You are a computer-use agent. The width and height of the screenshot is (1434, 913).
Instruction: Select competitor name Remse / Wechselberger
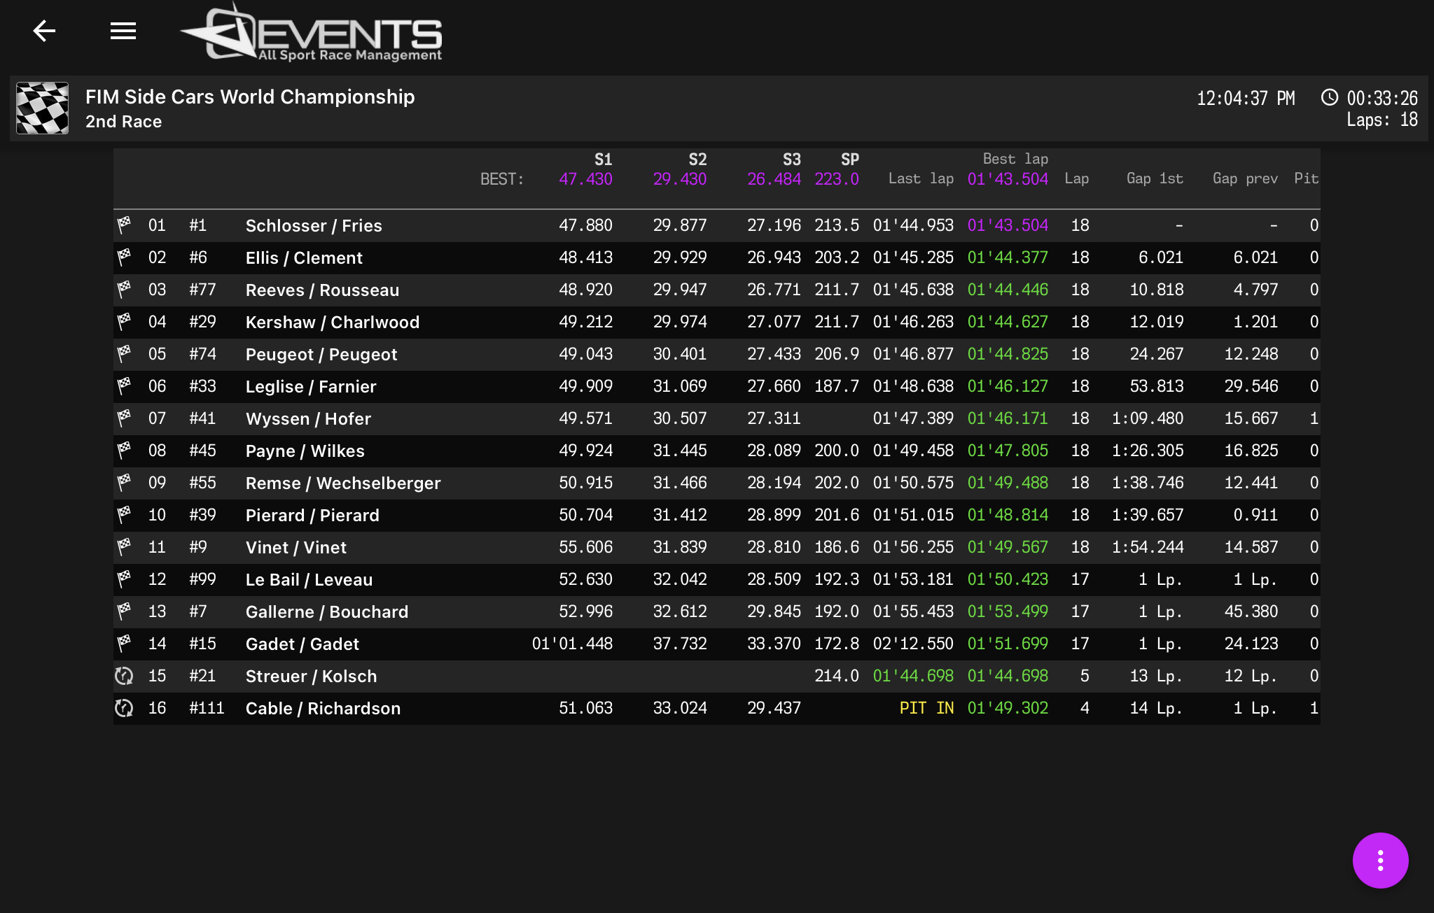pos(343,483)
